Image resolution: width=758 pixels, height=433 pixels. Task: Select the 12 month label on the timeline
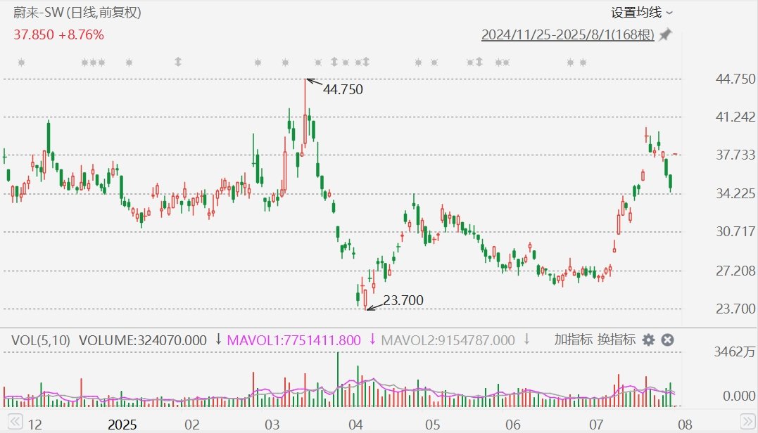click(x=34, y=425)
